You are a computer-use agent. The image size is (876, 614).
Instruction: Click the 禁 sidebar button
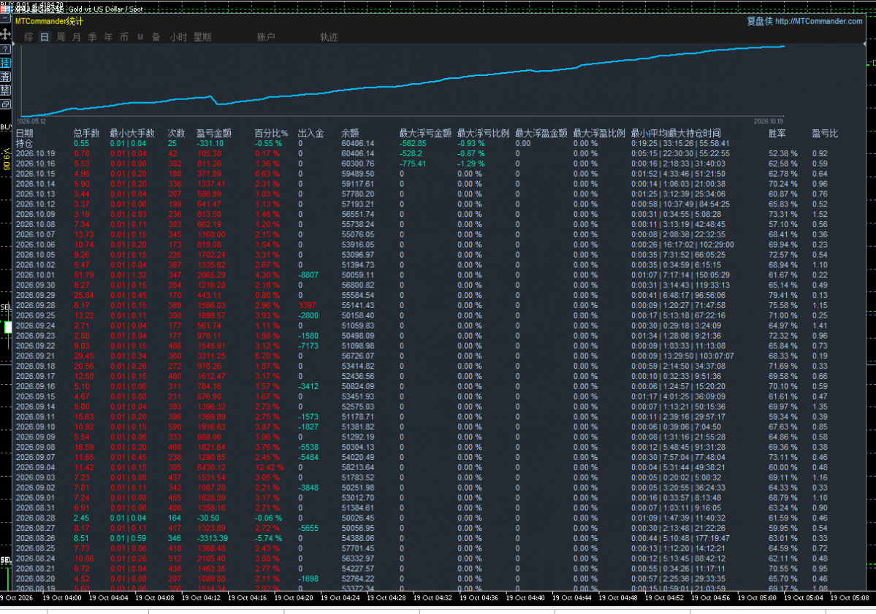click(5, 90)
